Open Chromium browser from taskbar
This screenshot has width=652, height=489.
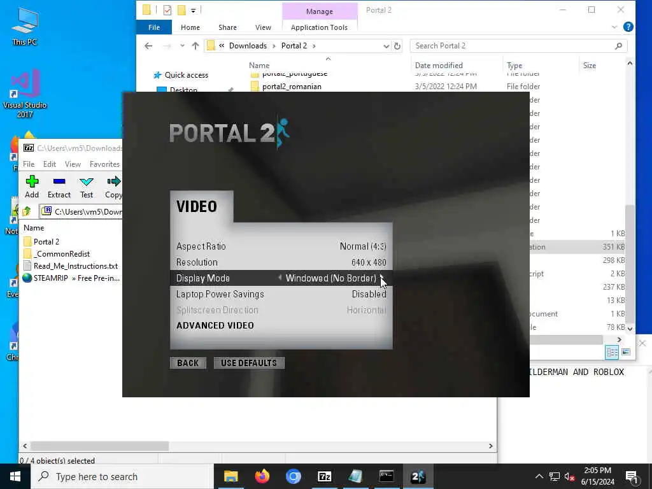coord(293,476)
